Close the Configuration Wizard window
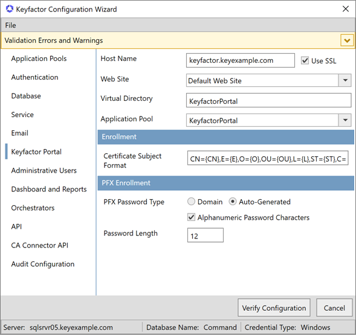The image size is (356, 335). 346,9
